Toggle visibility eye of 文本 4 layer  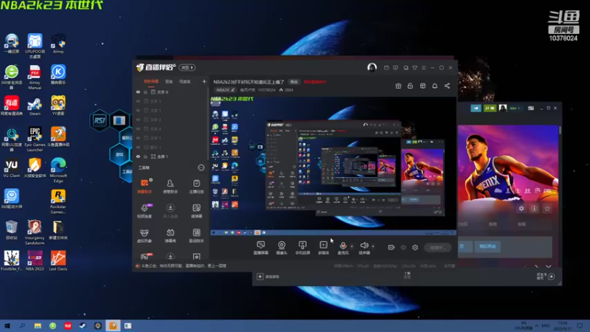point(138,128)
